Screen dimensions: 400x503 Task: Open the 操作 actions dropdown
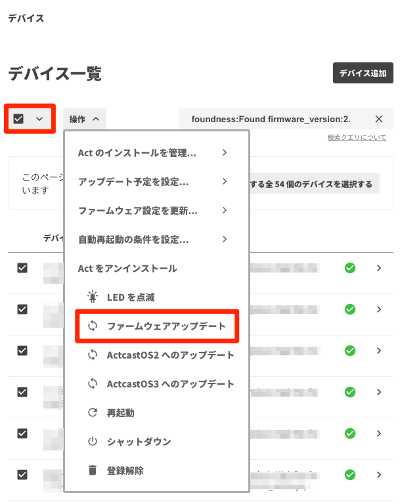(85, 119)
